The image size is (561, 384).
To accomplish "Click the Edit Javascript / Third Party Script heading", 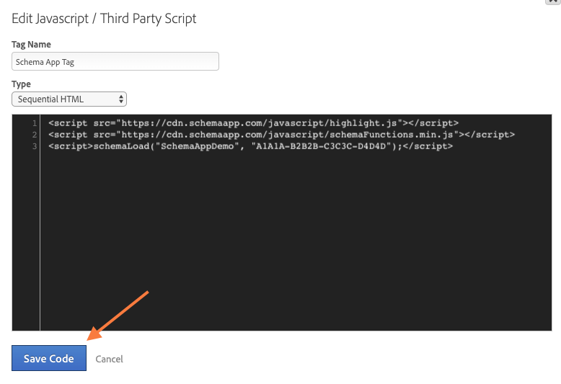I will click(x=104, y=19).
